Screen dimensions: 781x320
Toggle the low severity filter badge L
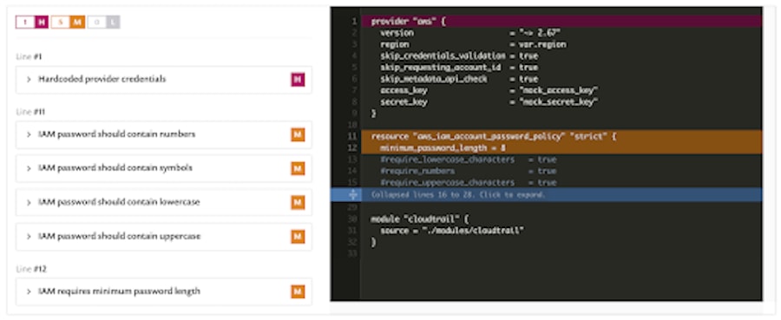point(113,23)
